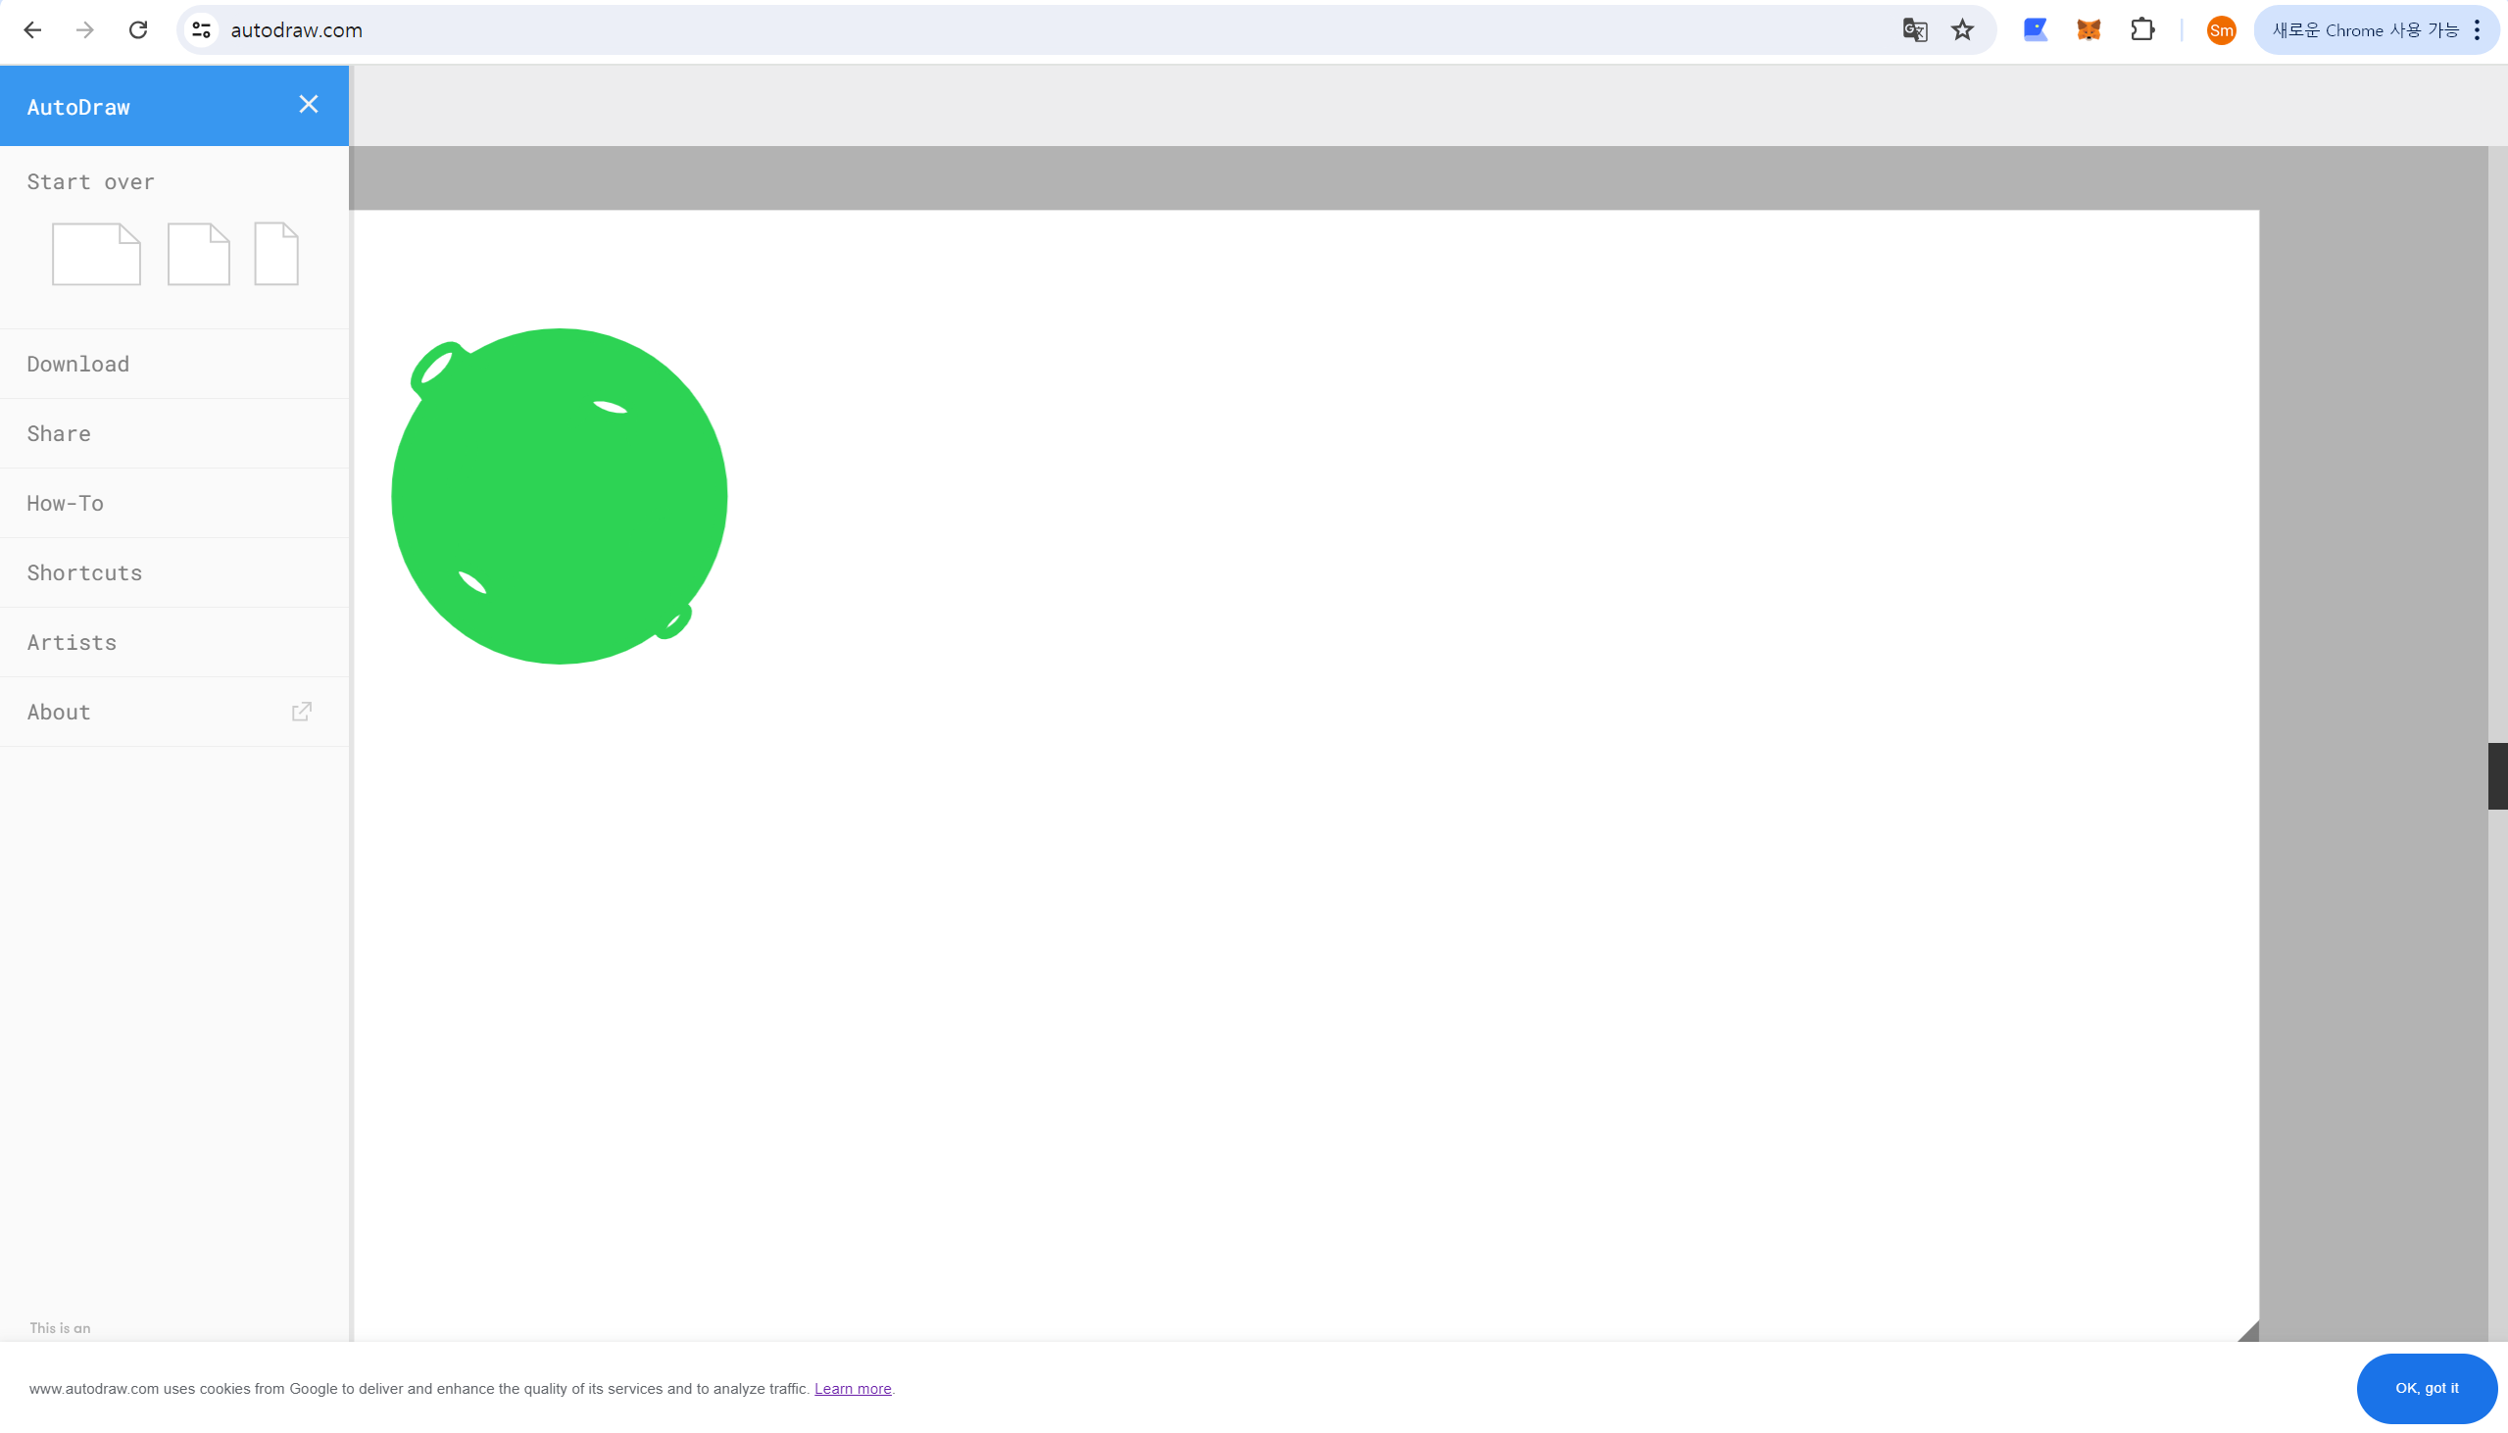This screenshot has height=1433, width=2508.
Task: Start over with square canvas icon
Action: coord(199,254)
